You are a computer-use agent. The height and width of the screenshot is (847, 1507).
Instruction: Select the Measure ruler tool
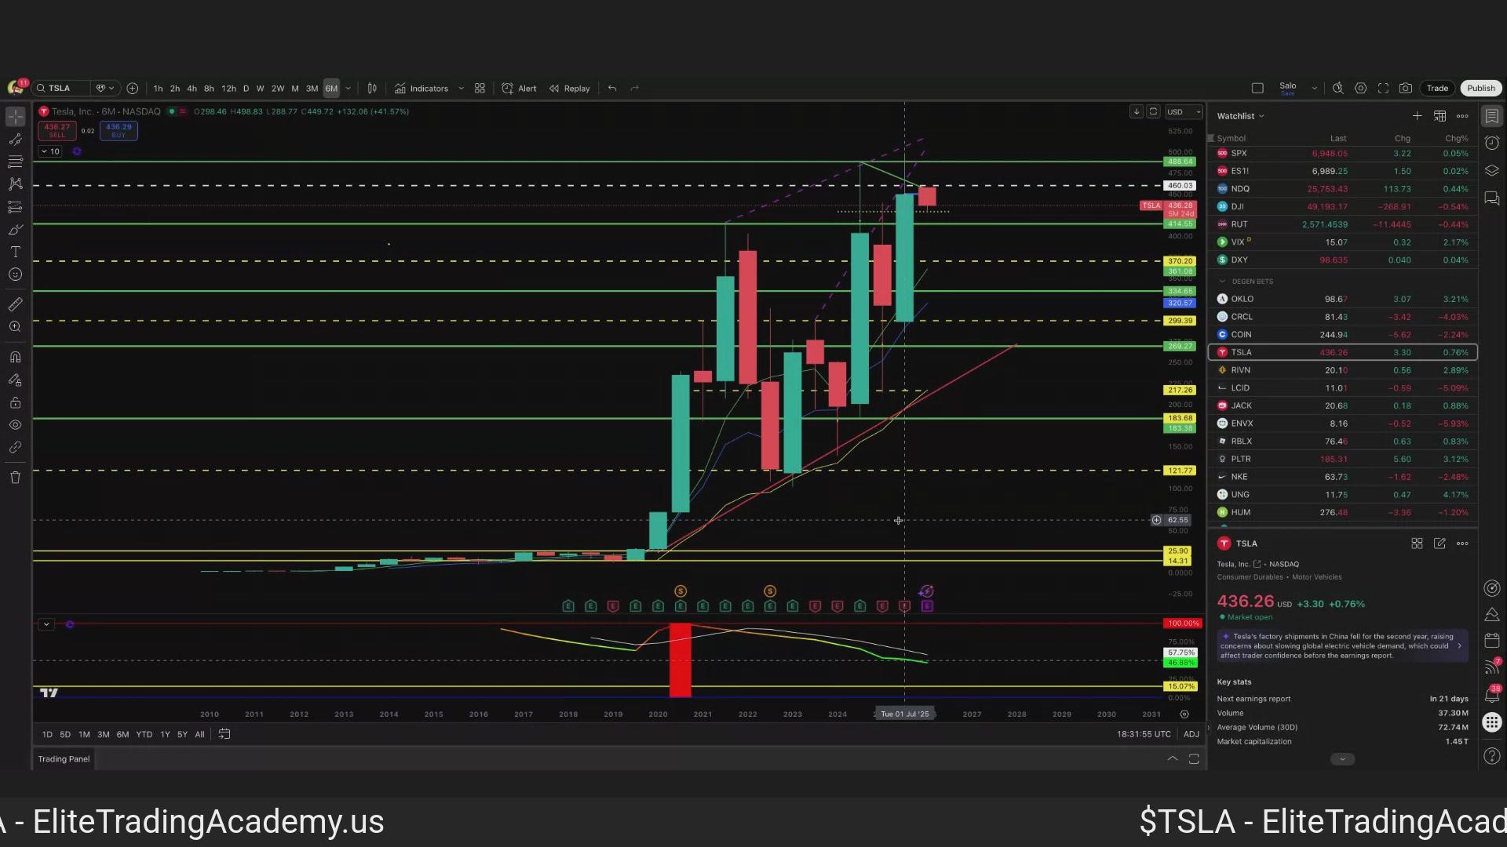tap(15, 304)
